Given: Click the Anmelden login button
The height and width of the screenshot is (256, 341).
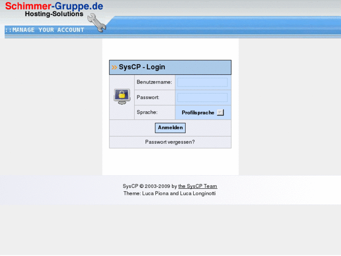Looking at the screenshot, I should [x=170, y=128].
